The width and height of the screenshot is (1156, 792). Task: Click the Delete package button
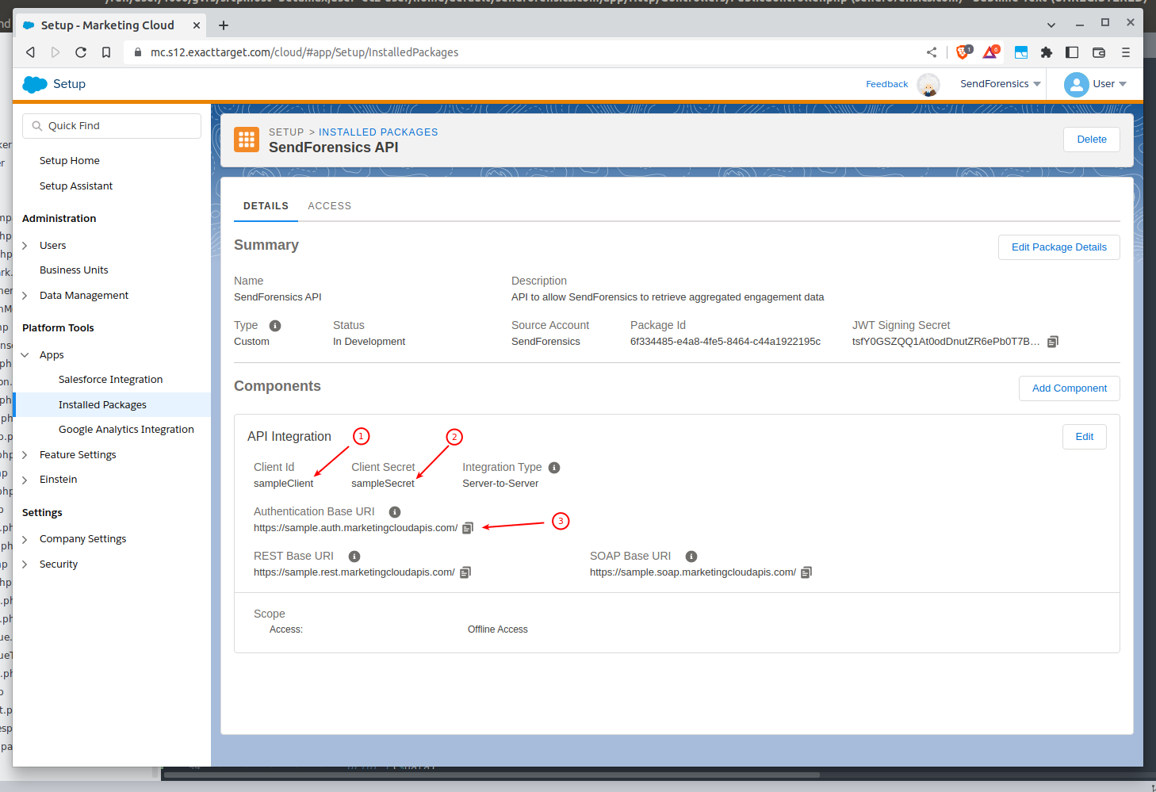pos(1092,140)
